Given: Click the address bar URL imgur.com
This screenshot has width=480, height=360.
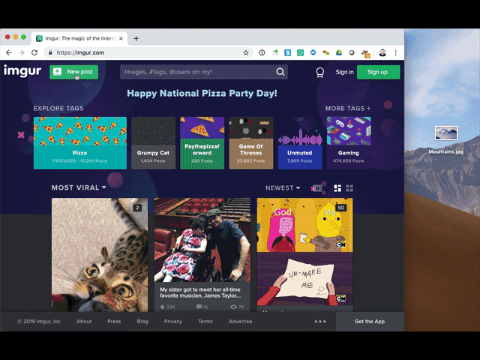Looking at the screenshot, I should [80, 52].
